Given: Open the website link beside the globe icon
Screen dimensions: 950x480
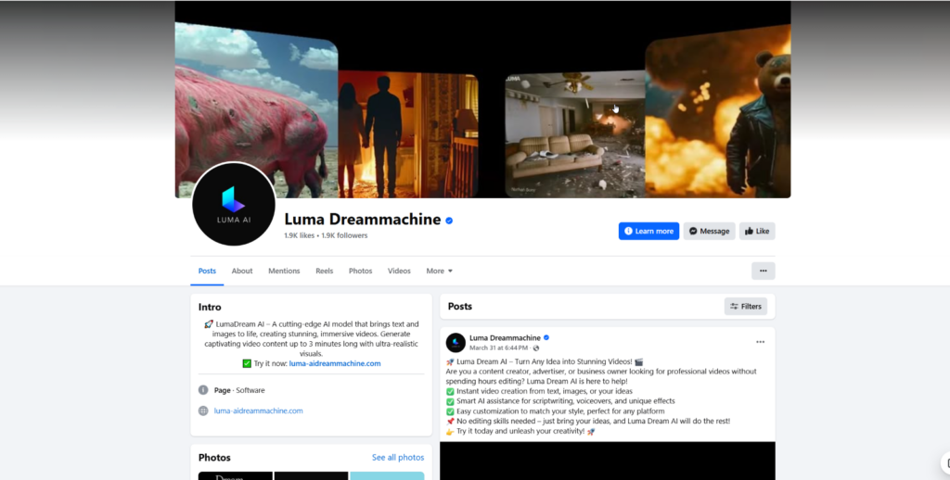Looking at the screenshot, I should click(258, 411).
